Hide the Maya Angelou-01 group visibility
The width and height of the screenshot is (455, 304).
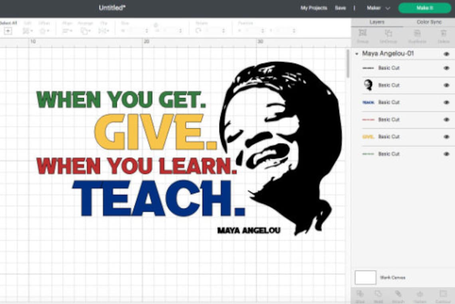coord(446,53)
